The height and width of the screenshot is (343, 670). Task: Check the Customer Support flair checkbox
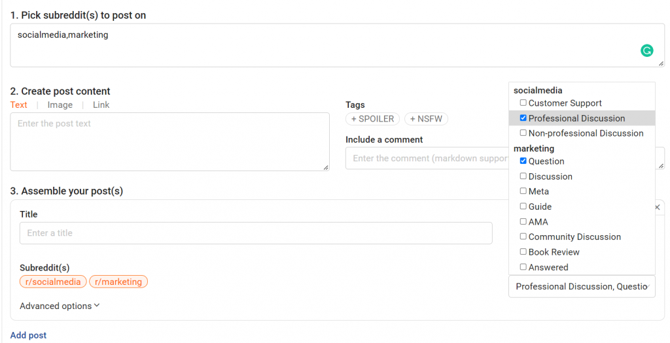coord(523,103)
